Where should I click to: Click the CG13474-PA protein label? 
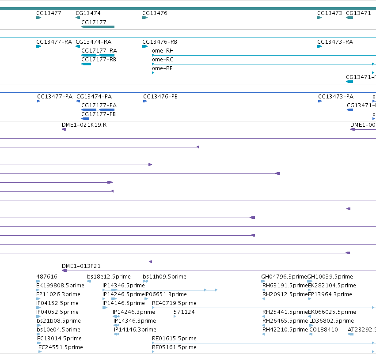click(x=94, y=97)
